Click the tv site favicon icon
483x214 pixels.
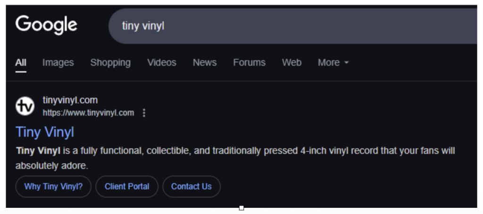[x=25, y=106]
